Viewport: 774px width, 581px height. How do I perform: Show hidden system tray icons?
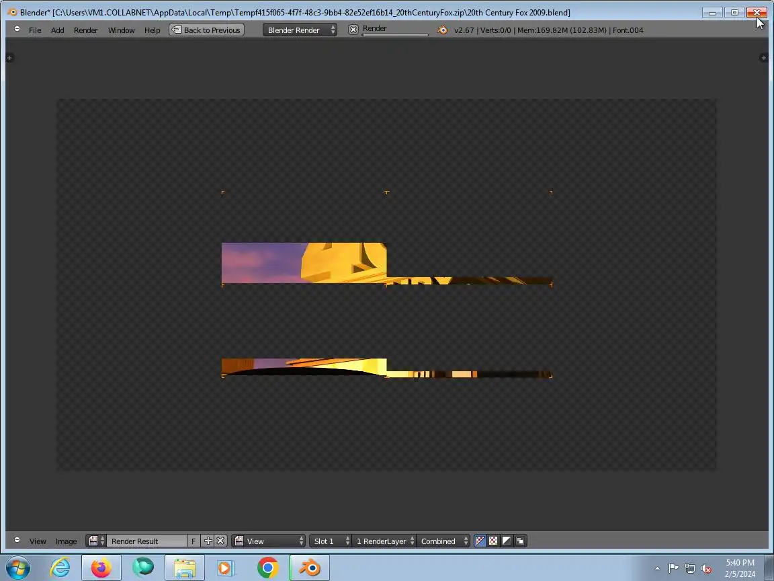[x=658, y=568]
